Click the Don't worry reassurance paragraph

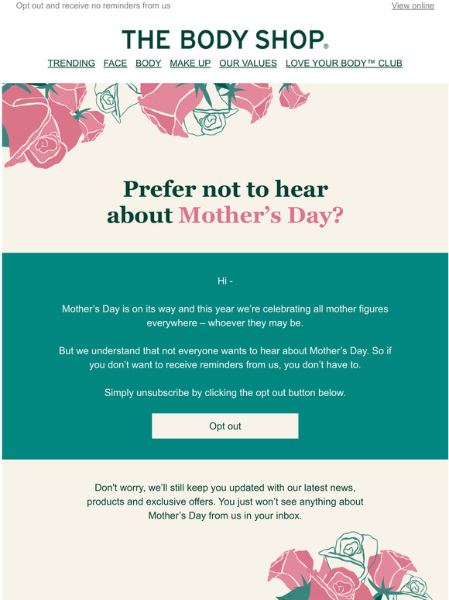[x=225, y=502]
